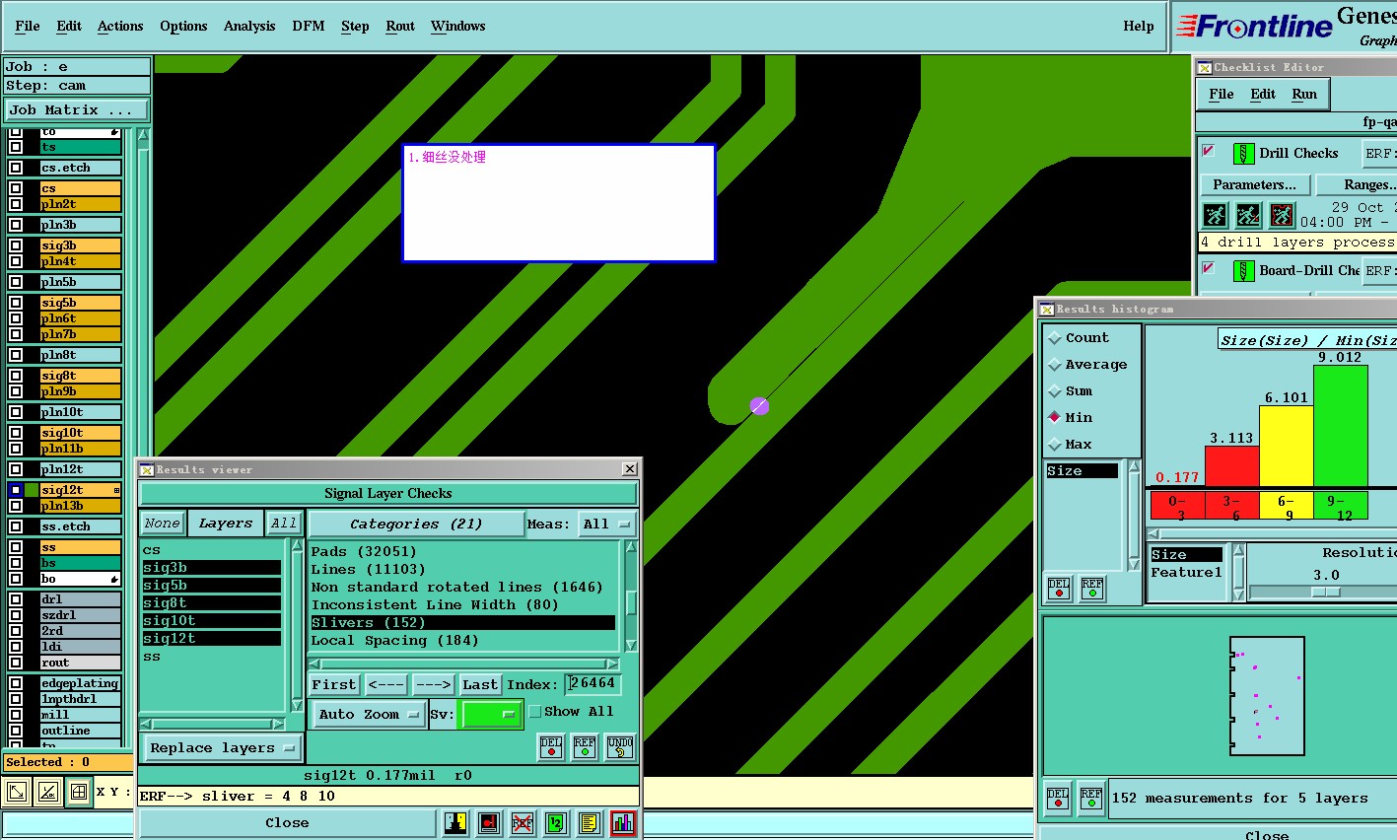Click DEL icon at histogram window bottom
The width and height of the screenshot is (1397, 840).
pyautogui.click(x=1058, y=798)
